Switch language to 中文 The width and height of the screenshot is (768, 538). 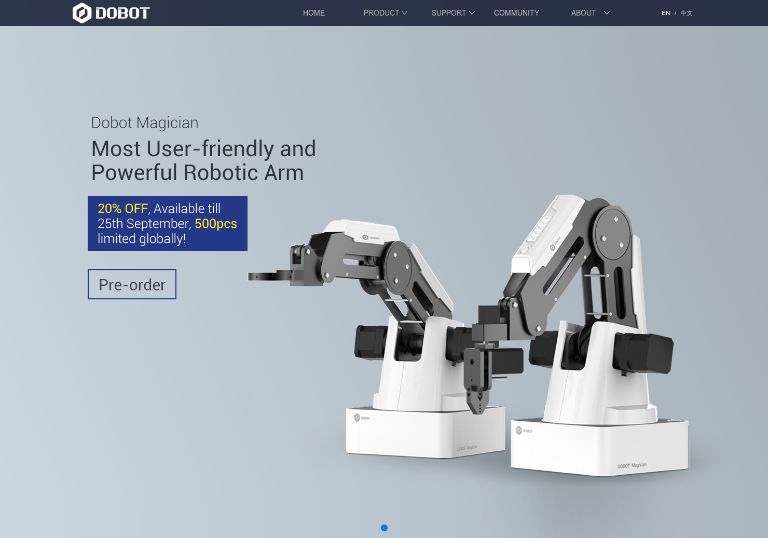tap(686, 13)
